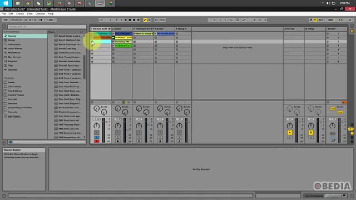Toggle B Delay return track activator
The height and width of the screenshot is (200, 356).
[x=311, y=132]
